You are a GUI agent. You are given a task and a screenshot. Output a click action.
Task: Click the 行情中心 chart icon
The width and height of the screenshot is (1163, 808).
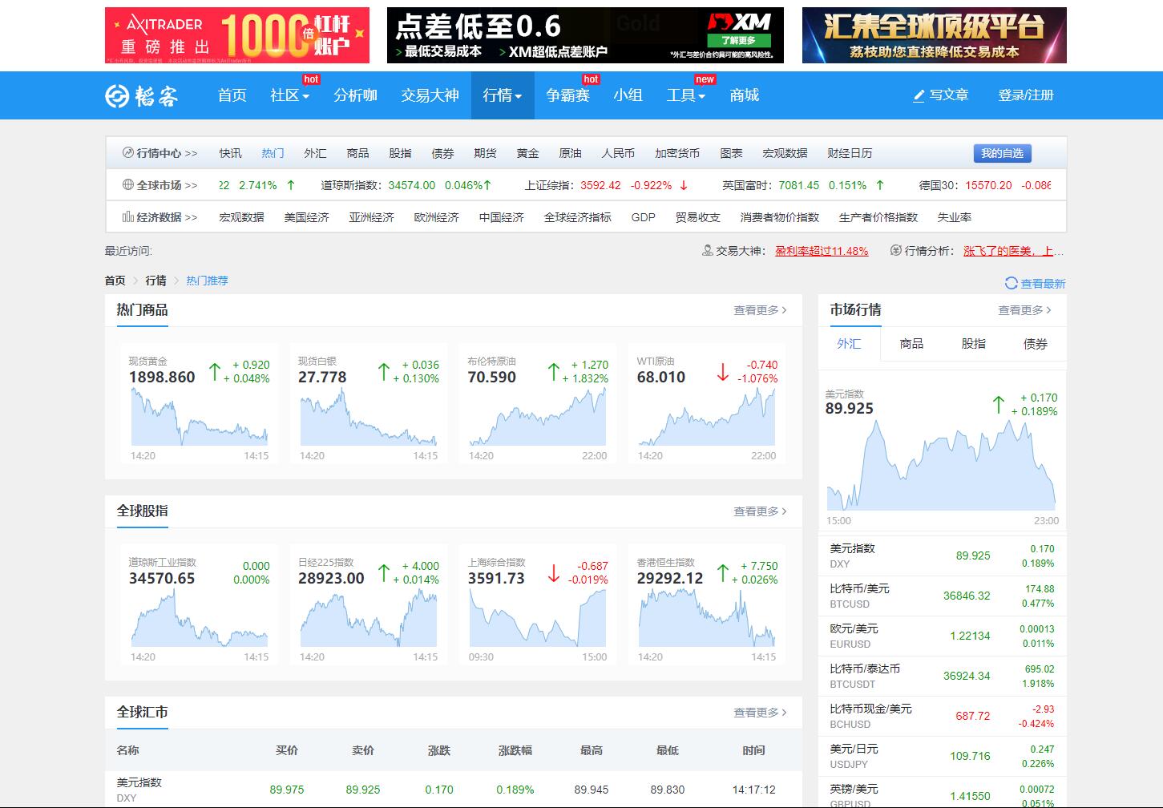coord(127,152)
